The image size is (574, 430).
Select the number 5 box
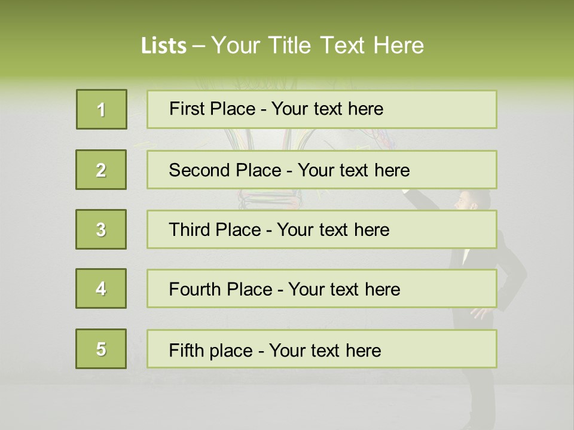point(101,349)
